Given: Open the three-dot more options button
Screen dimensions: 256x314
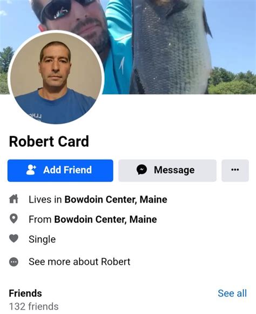Looking at the screenshot, I should point(235,170).
